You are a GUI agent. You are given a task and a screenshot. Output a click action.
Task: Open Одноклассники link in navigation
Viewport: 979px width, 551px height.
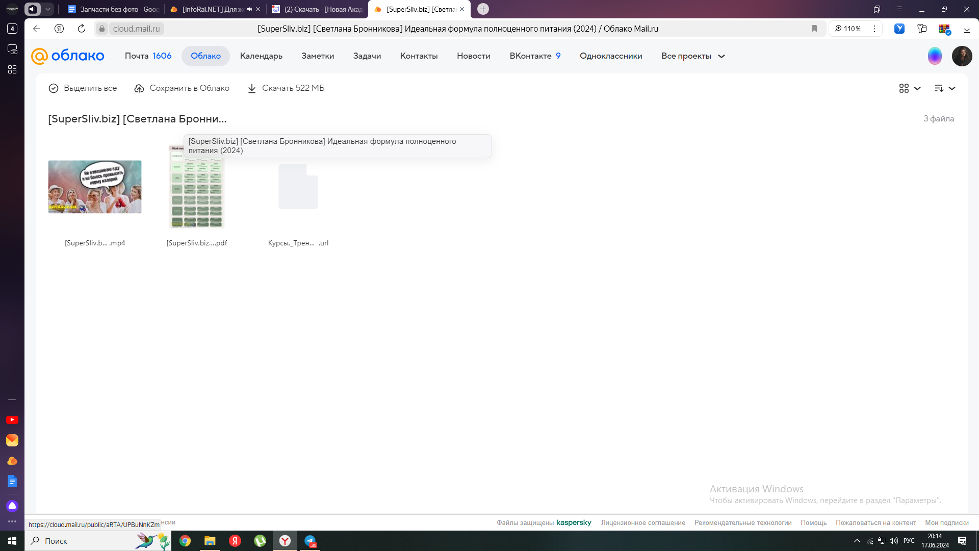(611, 56)
